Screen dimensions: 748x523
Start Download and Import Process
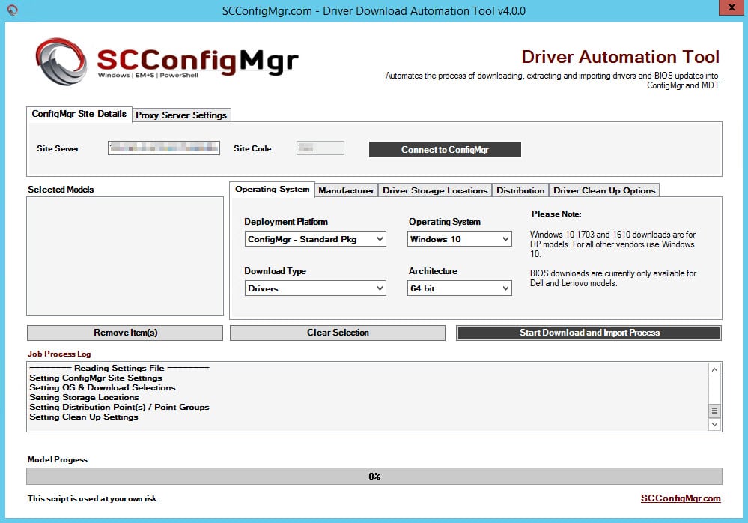[x=589, y=333]
